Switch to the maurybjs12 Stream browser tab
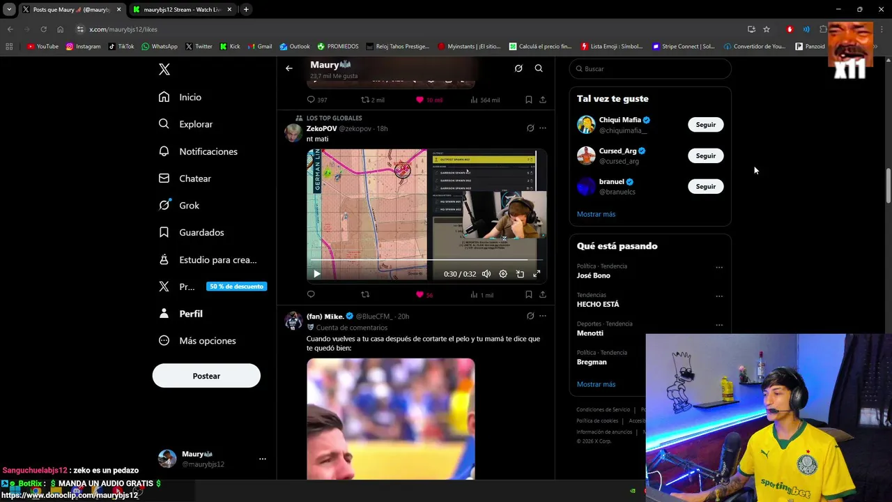Screen dimensions: 892x502 [182, 10]
